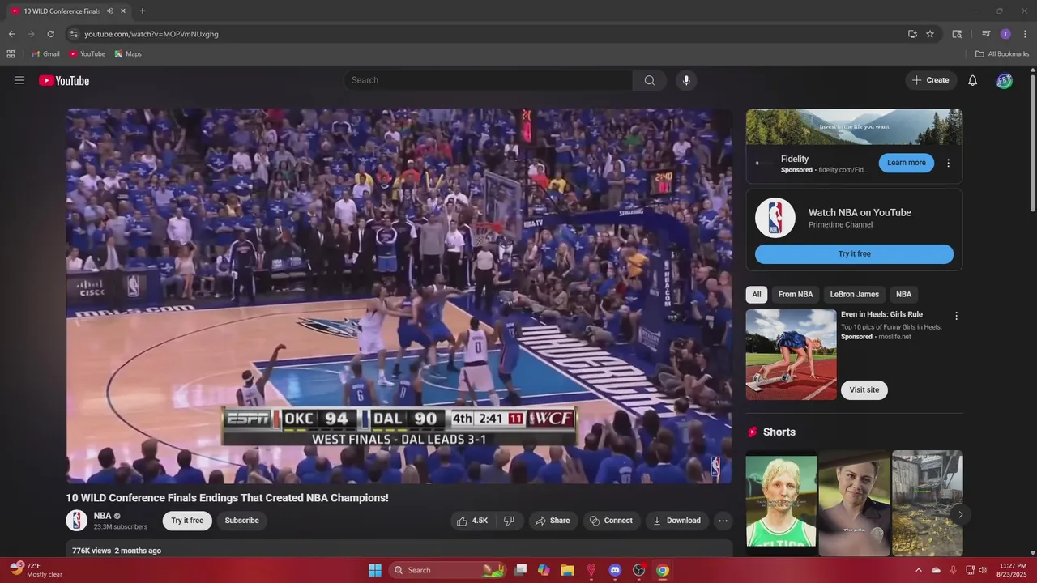
Task: Go to YouTube home via logo
Action: tap(64, 80)
